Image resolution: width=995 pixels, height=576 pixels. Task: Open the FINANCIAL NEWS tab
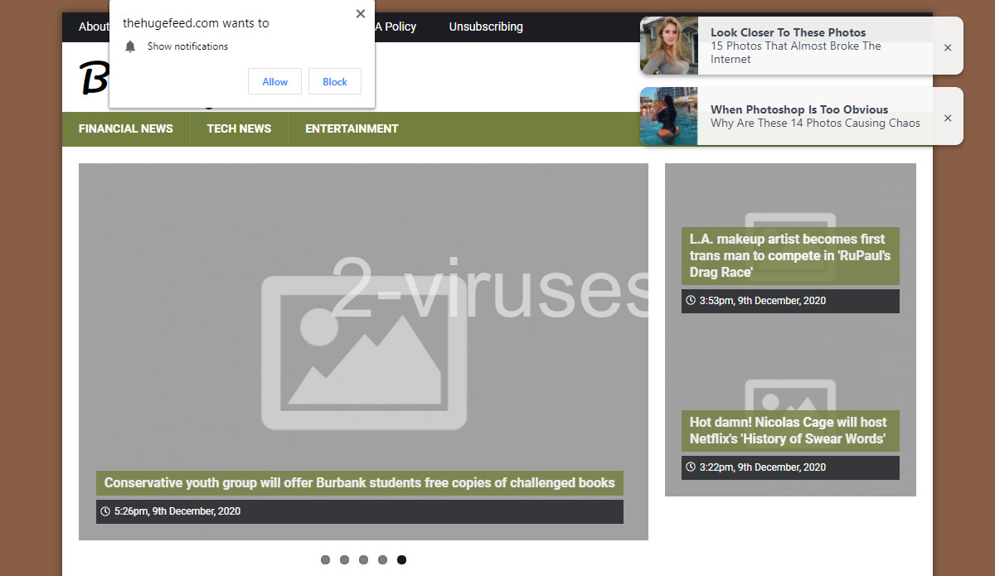125,129
